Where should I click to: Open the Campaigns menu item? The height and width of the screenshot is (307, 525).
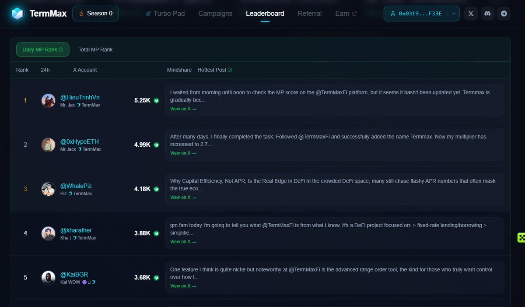pos(215,14)
